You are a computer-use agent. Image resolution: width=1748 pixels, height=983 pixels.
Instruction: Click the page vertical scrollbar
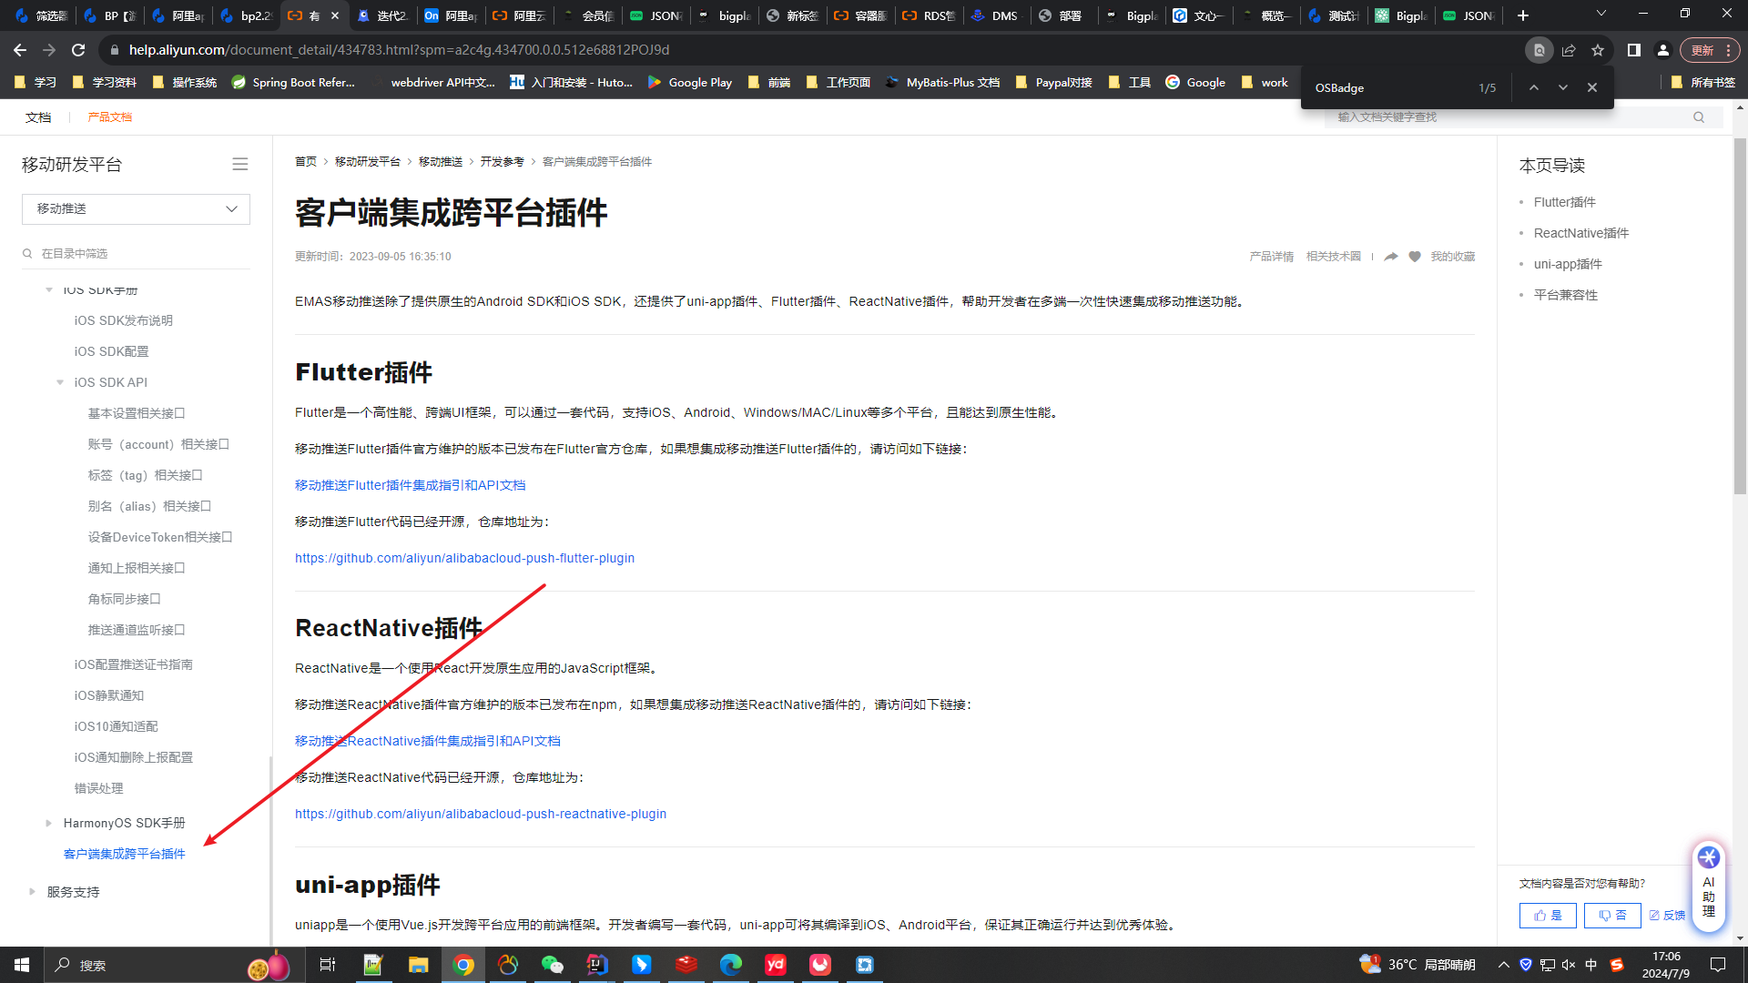(1740, 316)
